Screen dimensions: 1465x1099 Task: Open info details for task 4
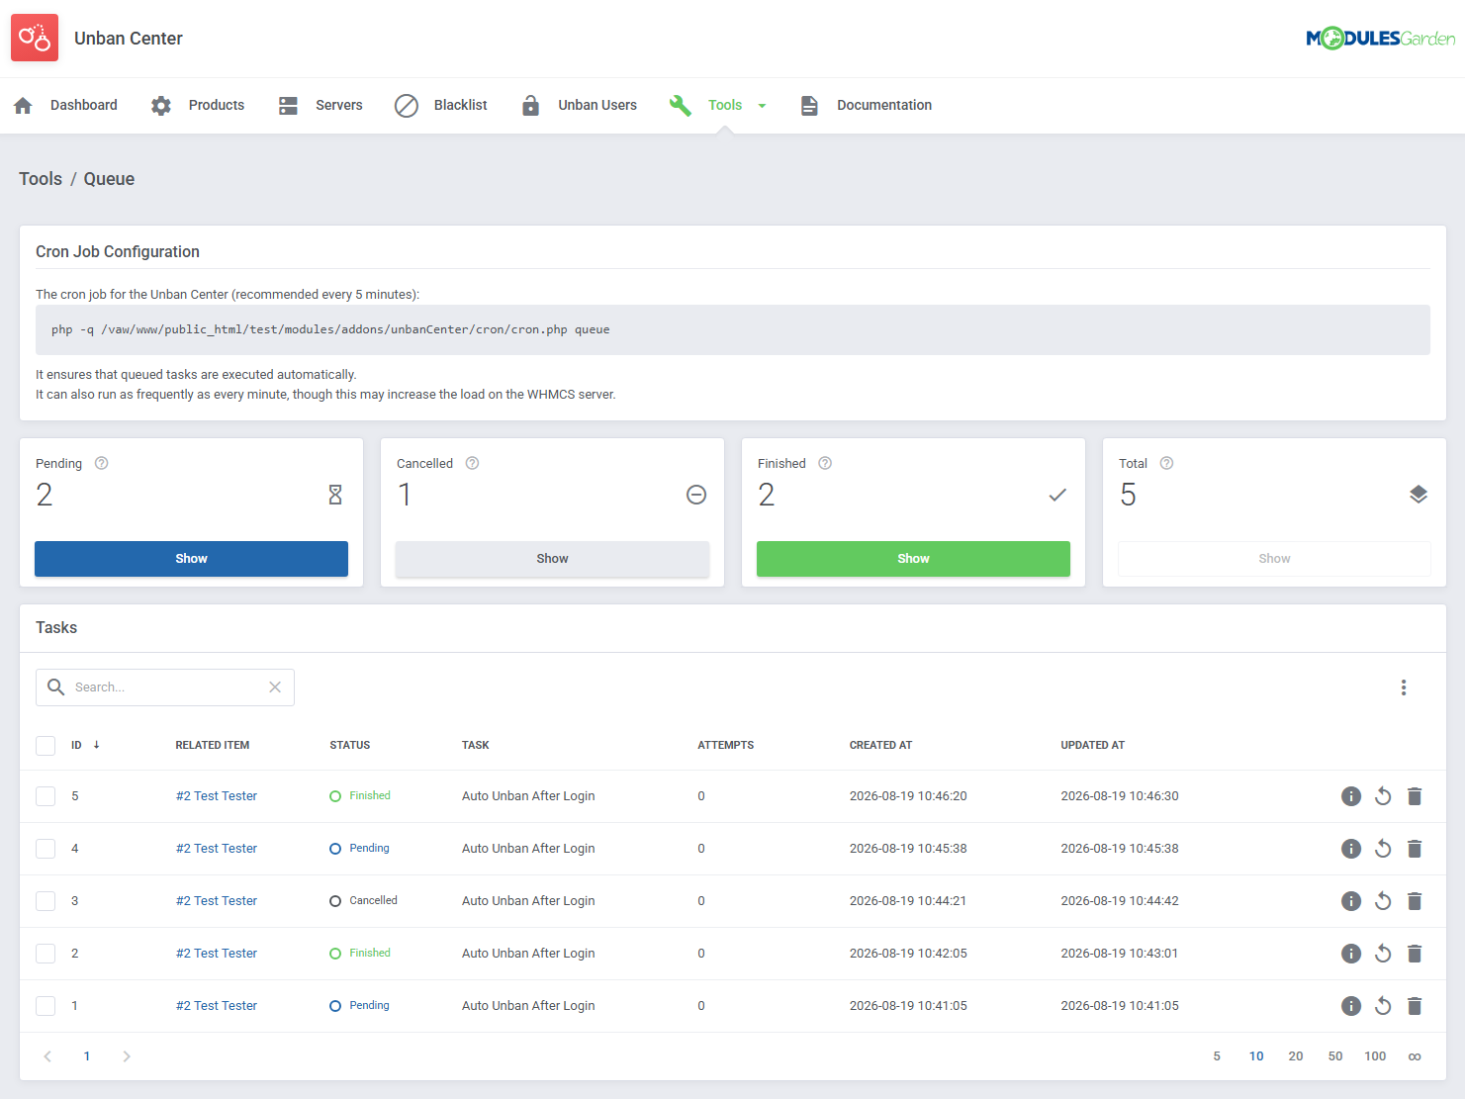pos(1351,849)
